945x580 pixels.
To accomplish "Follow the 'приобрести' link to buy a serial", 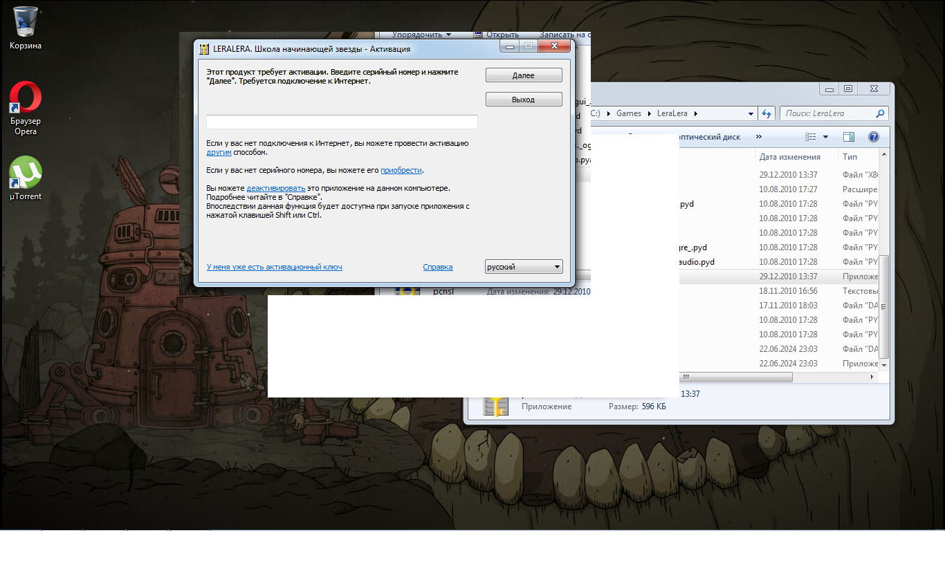I will 401,170.
